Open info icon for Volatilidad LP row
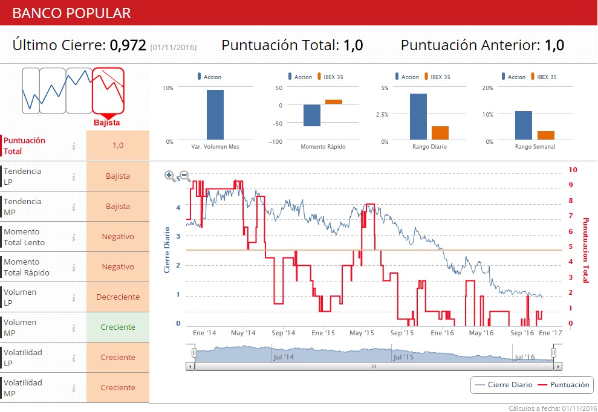 tap(74, 358)
